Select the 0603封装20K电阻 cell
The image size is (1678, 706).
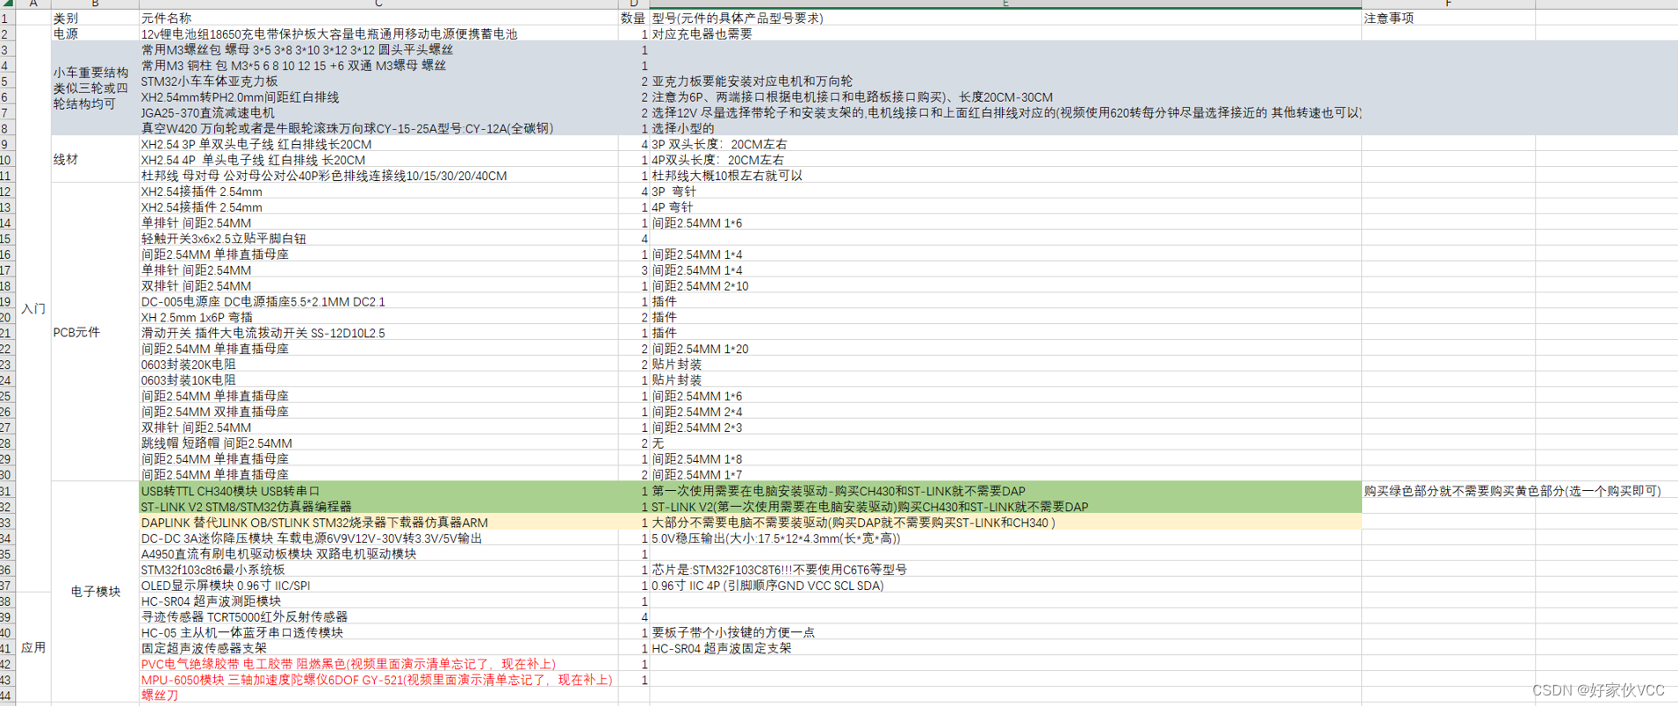pyautogui.click(x=378, y=364)
